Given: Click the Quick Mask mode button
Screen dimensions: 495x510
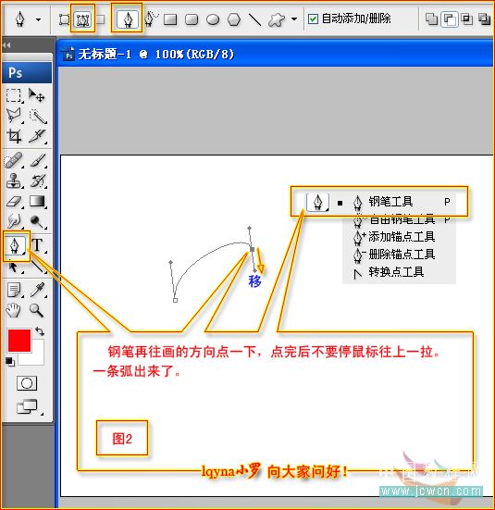Looking at the screenshot, I should pos(27,383).
